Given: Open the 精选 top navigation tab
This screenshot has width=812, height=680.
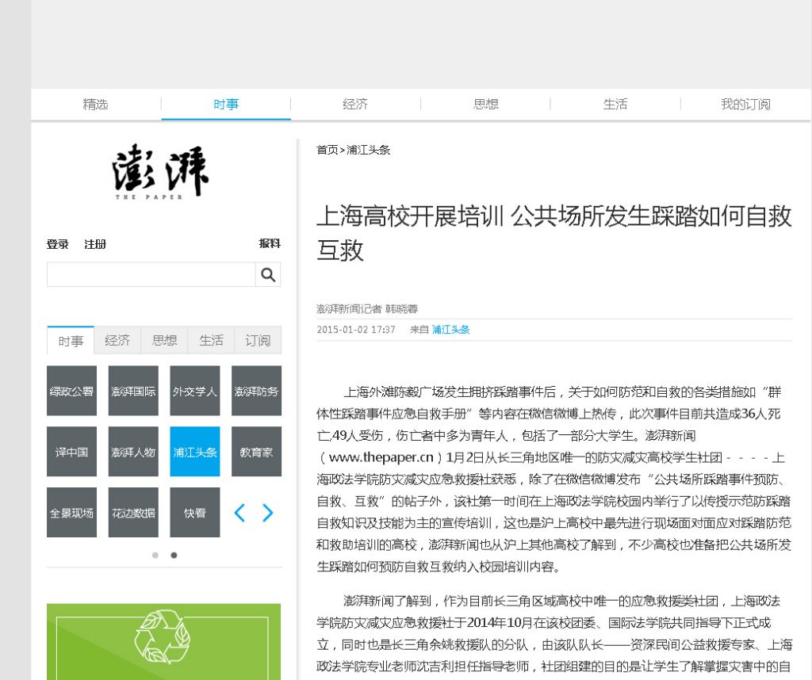Looking at the screenshot, I should click(95, 104).
